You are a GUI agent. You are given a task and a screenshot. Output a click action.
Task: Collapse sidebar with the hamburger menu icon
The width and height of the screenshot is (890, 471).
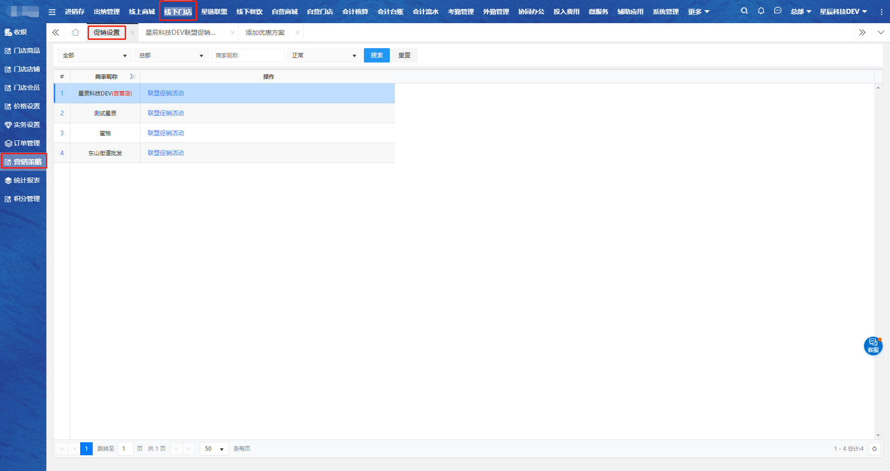point(52,12)
